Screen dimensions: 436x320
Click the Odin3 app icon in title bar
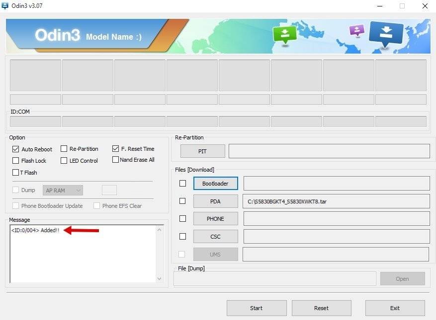pyautogui.click(x=5, y=5)
